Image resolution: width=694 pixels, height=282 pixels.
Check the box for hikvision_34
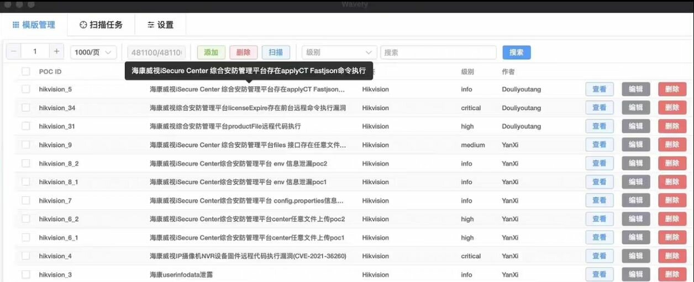tap(26, 108)
